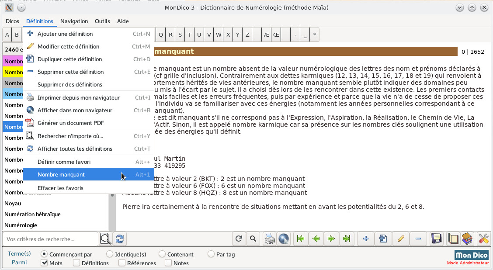This screenshot has height=270, width=493.
Task: Uncheck the Mots checkbox
Action: coord(44,263)
